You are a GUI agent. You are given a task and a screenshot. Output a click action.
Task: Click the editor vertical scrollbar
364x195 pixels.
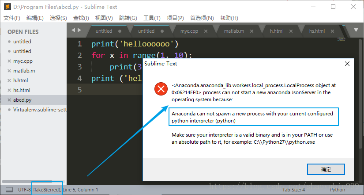pyautogui.click(x=360, y=93)
